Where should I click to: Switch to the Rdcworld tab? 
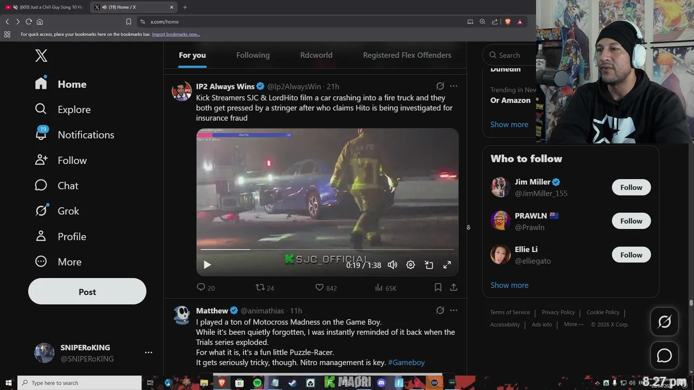pos(316,55)
